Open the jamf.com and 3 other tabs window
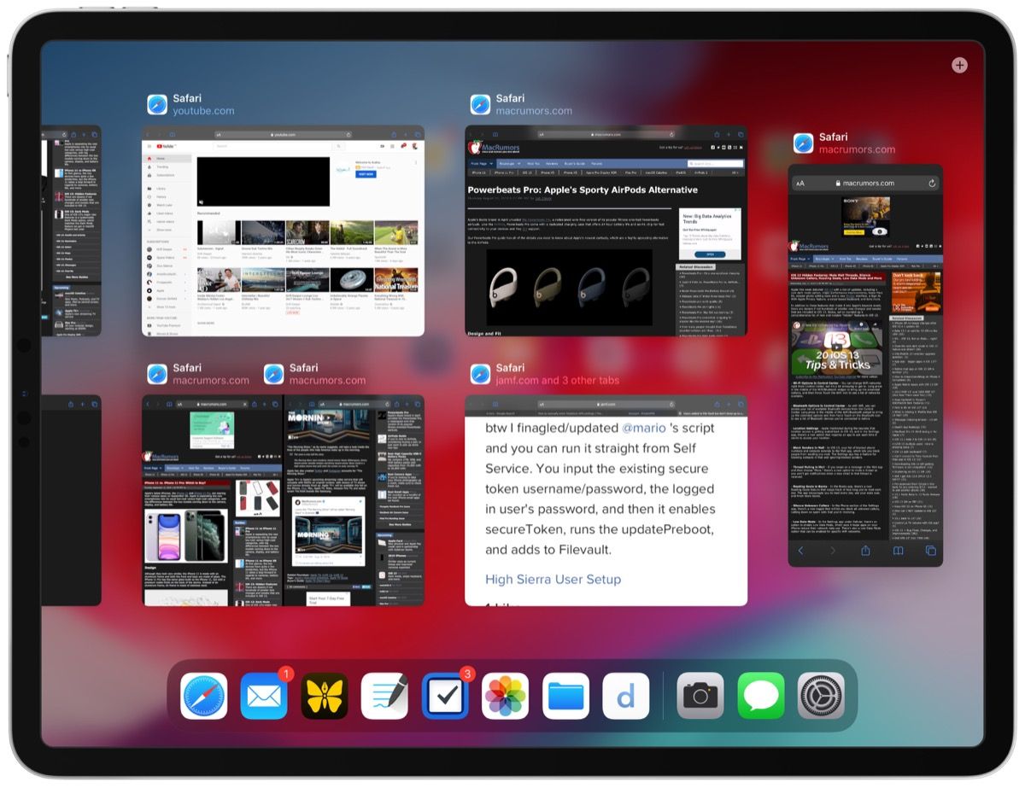1025x788 pixels. pyautogui.click(x=606, y=499)
